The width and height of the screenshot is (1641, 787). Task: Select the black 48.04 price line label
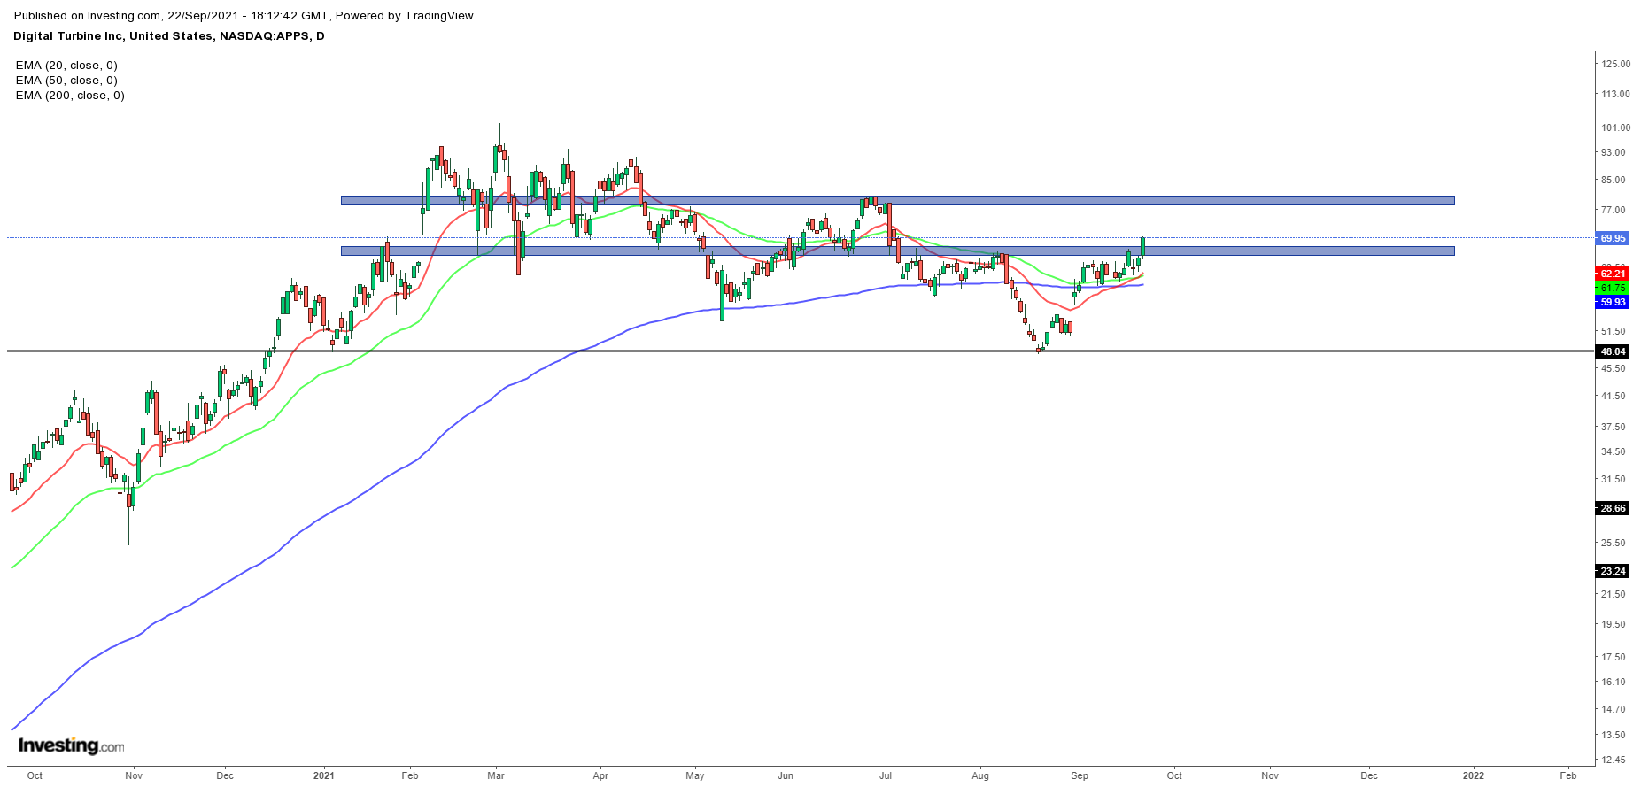pyautogui.click(x=1613, y=351)
